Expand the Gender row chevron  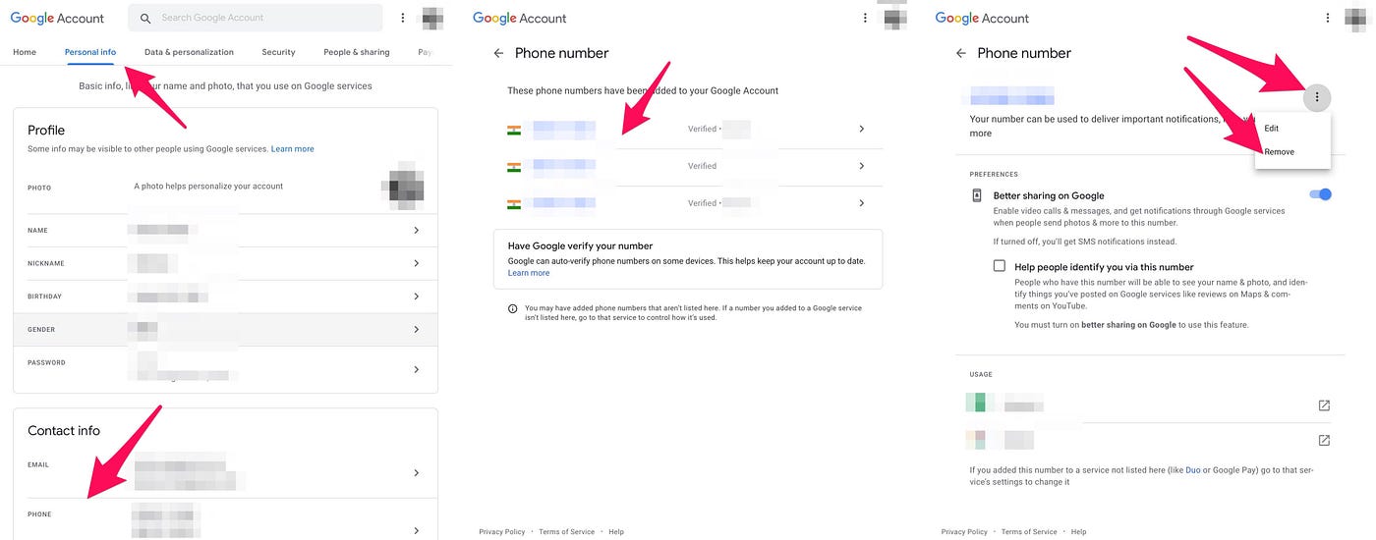click(416, 330)
